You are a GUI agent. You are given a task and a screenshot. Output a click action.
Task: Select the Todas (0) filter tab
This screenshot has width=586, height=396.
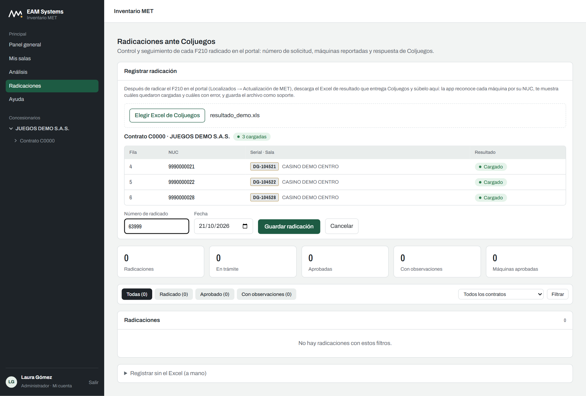click(x=137, y=294)
